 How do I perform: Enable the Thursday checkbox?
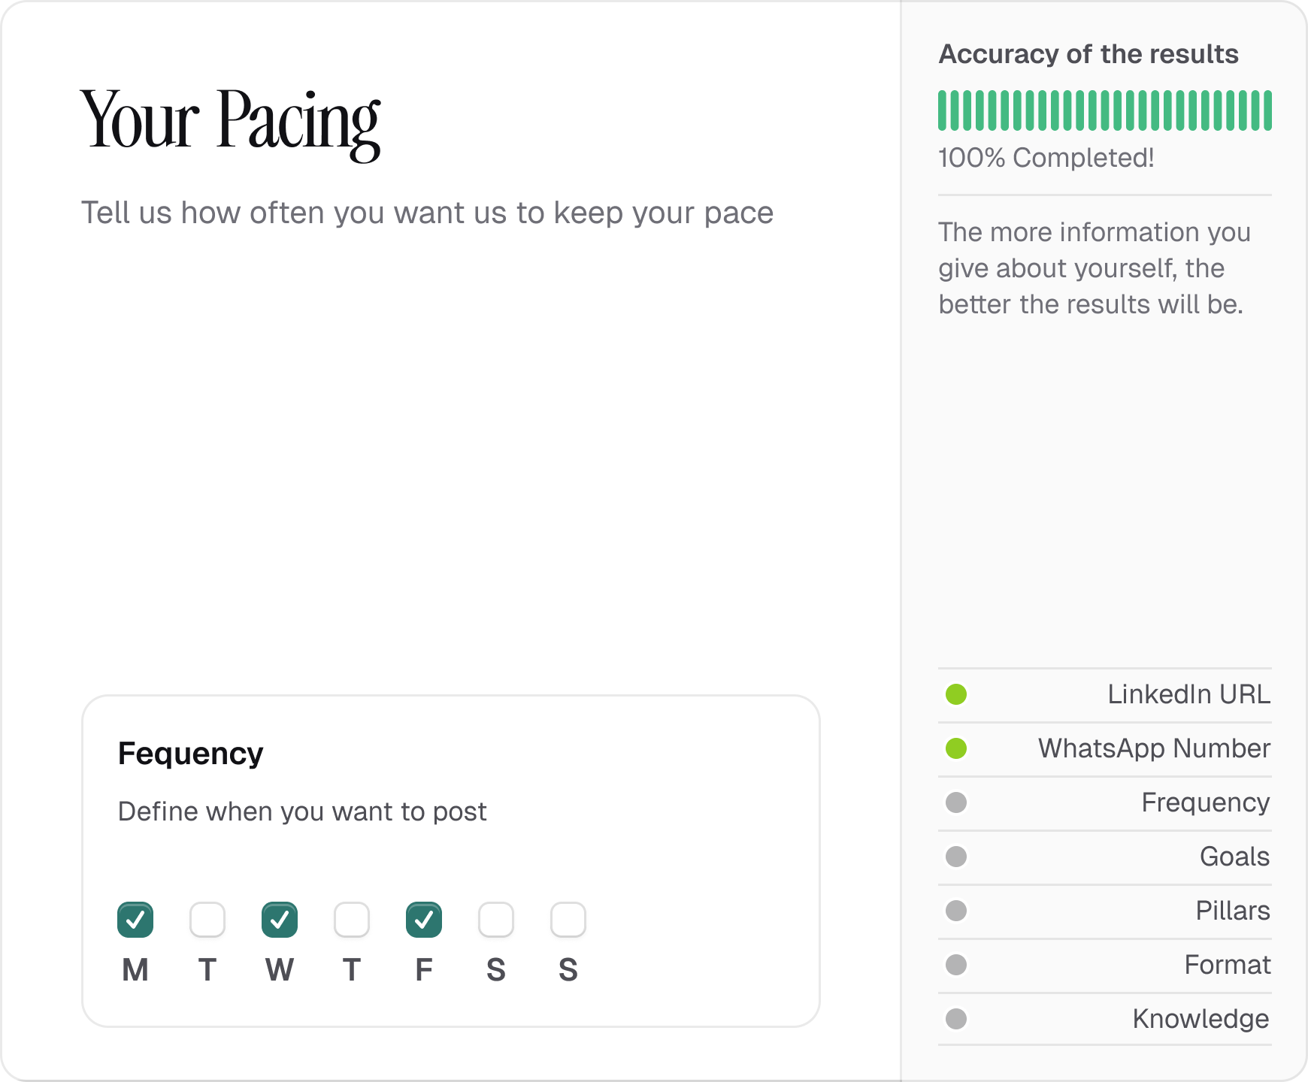point(352,920)
